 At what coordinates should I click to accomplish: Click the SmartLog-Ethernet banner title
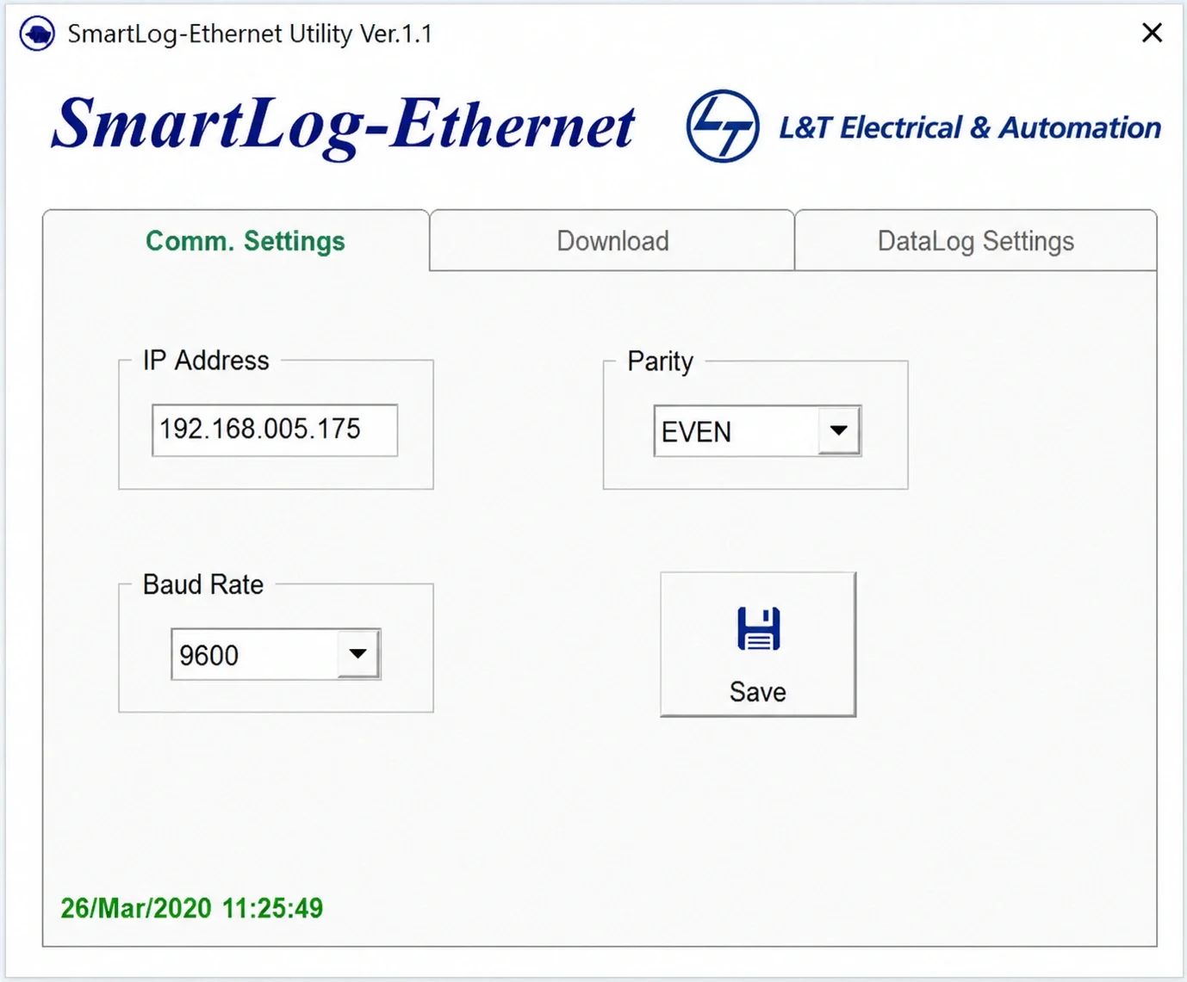(x=343, y=127)
